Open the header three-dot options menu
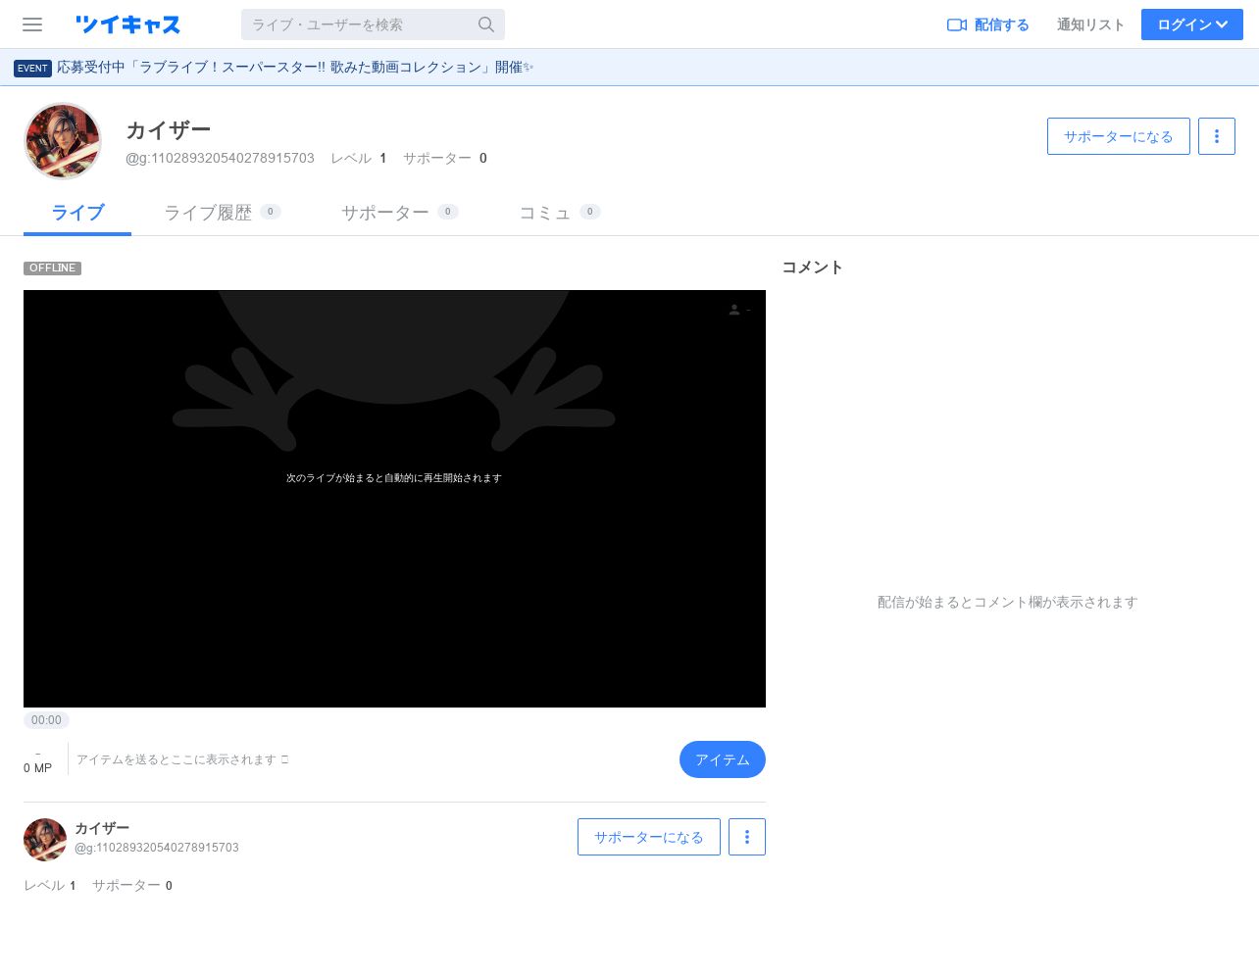This screenshot has height=977, width=1259. [x=1217, y=136]
